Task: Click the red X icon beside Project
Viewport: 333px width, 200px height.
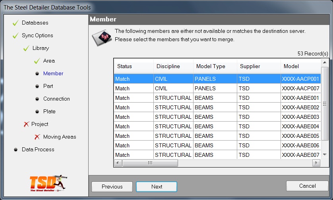Action: click(26, 124)
